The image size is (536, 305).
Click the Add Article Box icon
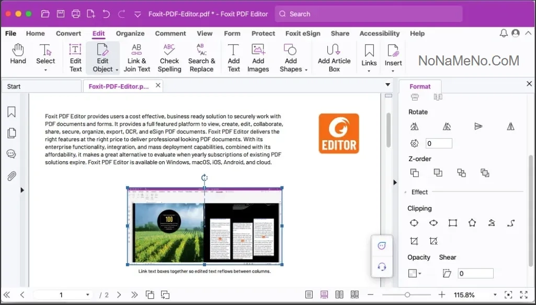click(334, 58)
